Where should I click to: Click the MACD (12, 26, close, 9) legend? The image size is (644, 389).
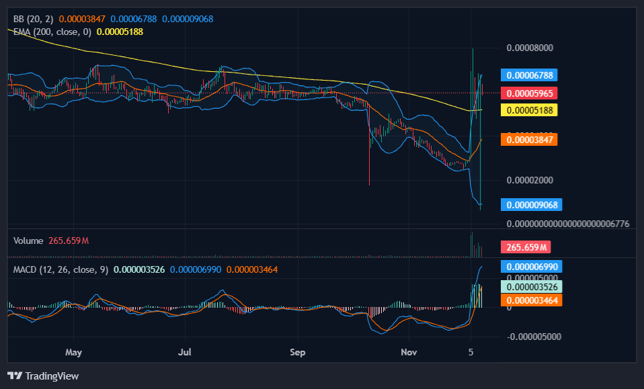tap(59, 269)
